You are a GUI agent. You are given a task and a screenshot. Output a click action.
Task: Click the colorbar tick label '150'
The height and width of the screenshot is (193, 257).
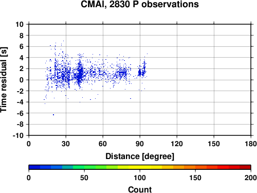coord(195,178)
